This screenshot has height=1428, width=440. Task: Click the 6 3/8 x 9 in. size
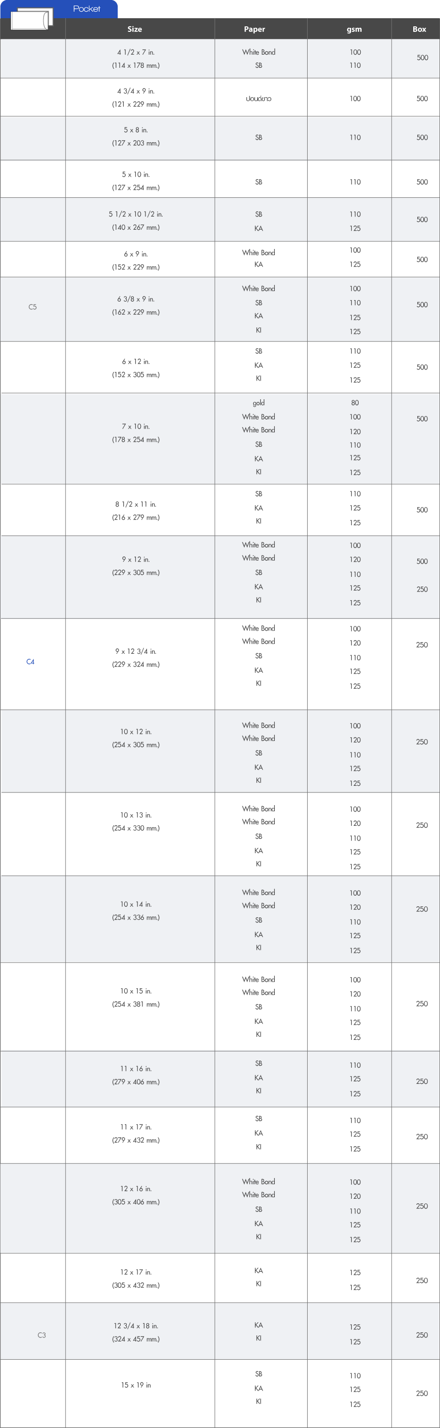(135, 300)
